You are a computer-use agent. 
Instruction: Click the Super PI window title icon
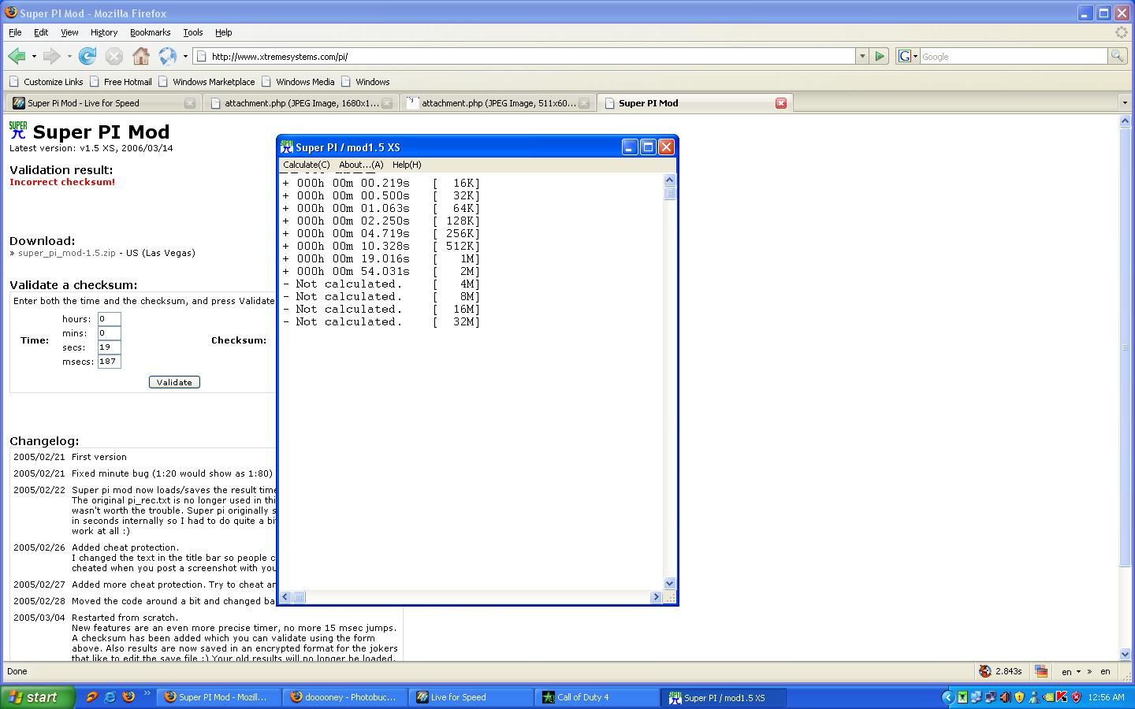click(287, 147)
